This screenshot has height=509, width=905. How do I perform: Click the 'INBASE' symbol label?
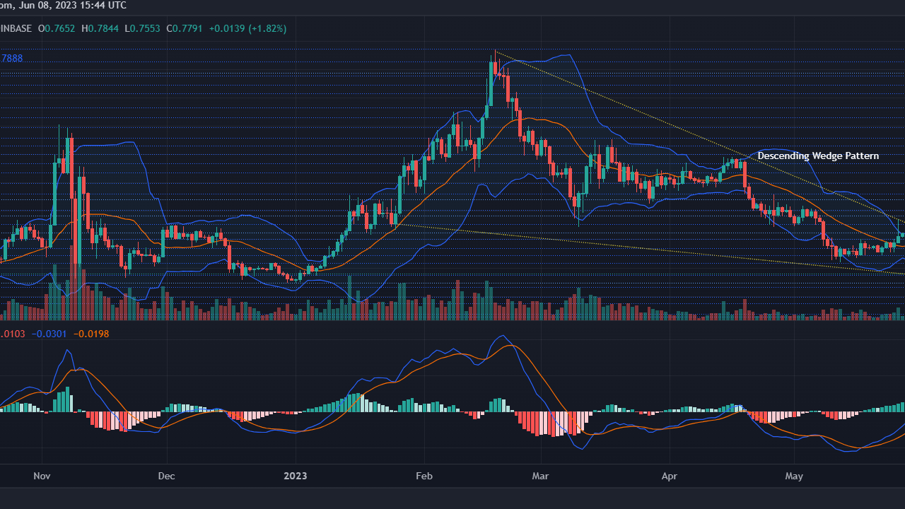click(16, 28)
